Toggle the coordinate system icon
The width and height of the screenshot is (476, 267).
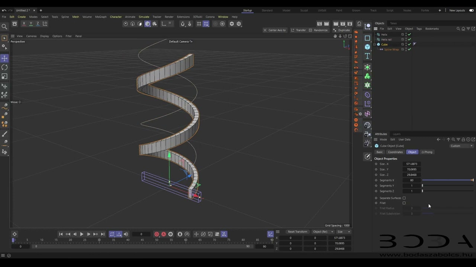(45, 24)
